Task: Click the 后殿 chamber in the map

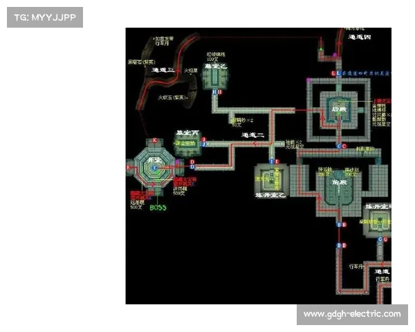Action: 338,109
